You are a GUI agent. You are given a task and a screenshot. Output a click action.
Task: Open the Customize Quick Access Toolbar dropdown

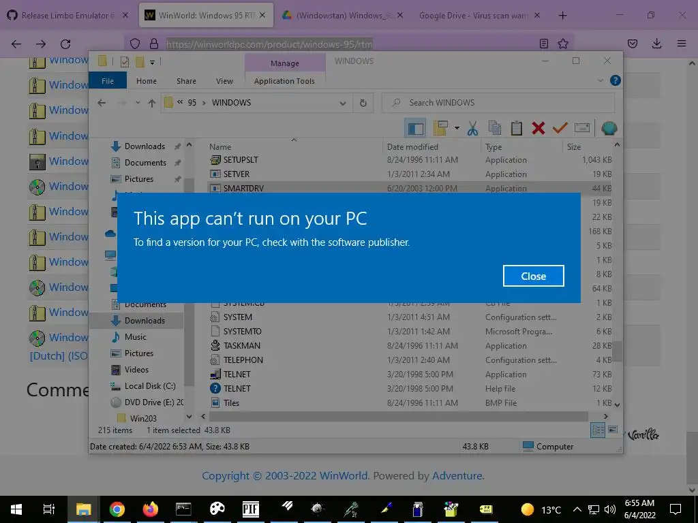click(152, 62)
